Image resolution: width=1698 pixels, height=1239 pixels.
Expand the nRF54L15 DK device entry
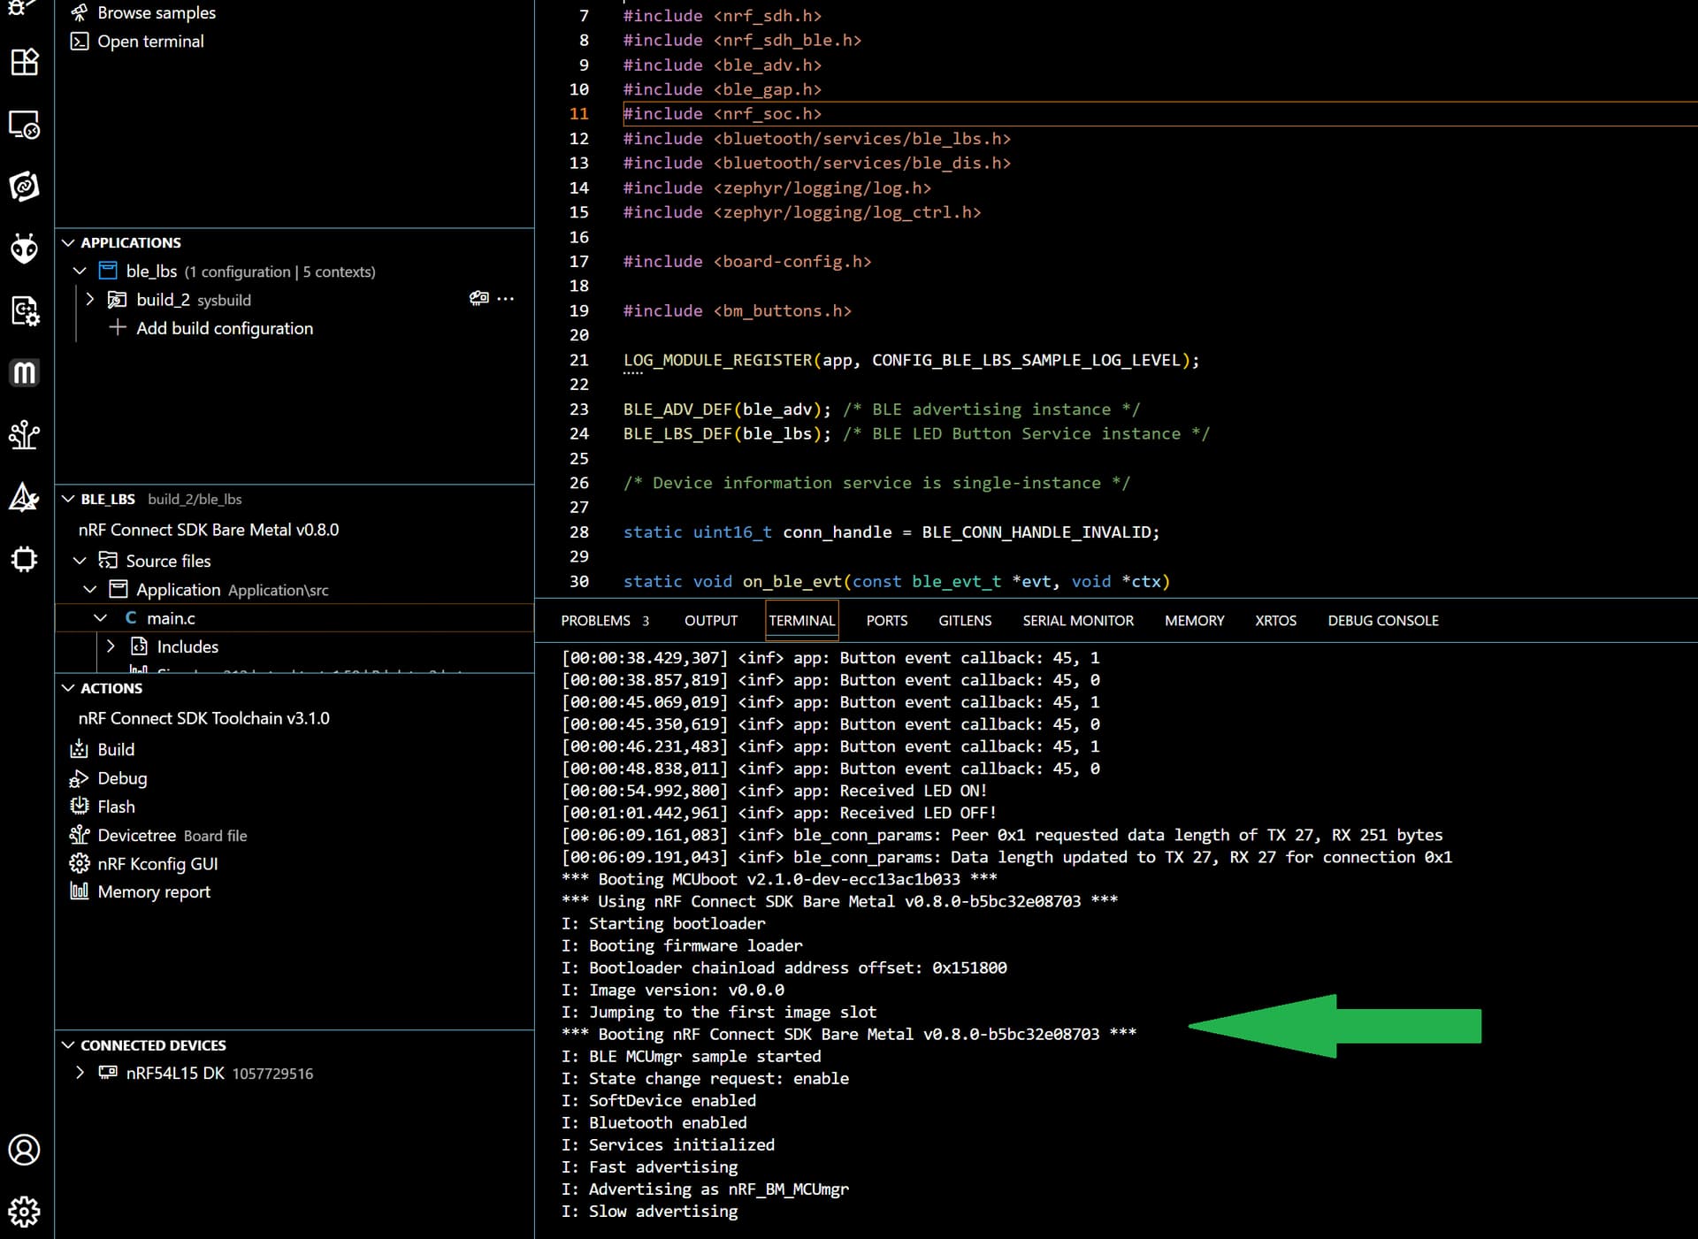[80, 1073]
